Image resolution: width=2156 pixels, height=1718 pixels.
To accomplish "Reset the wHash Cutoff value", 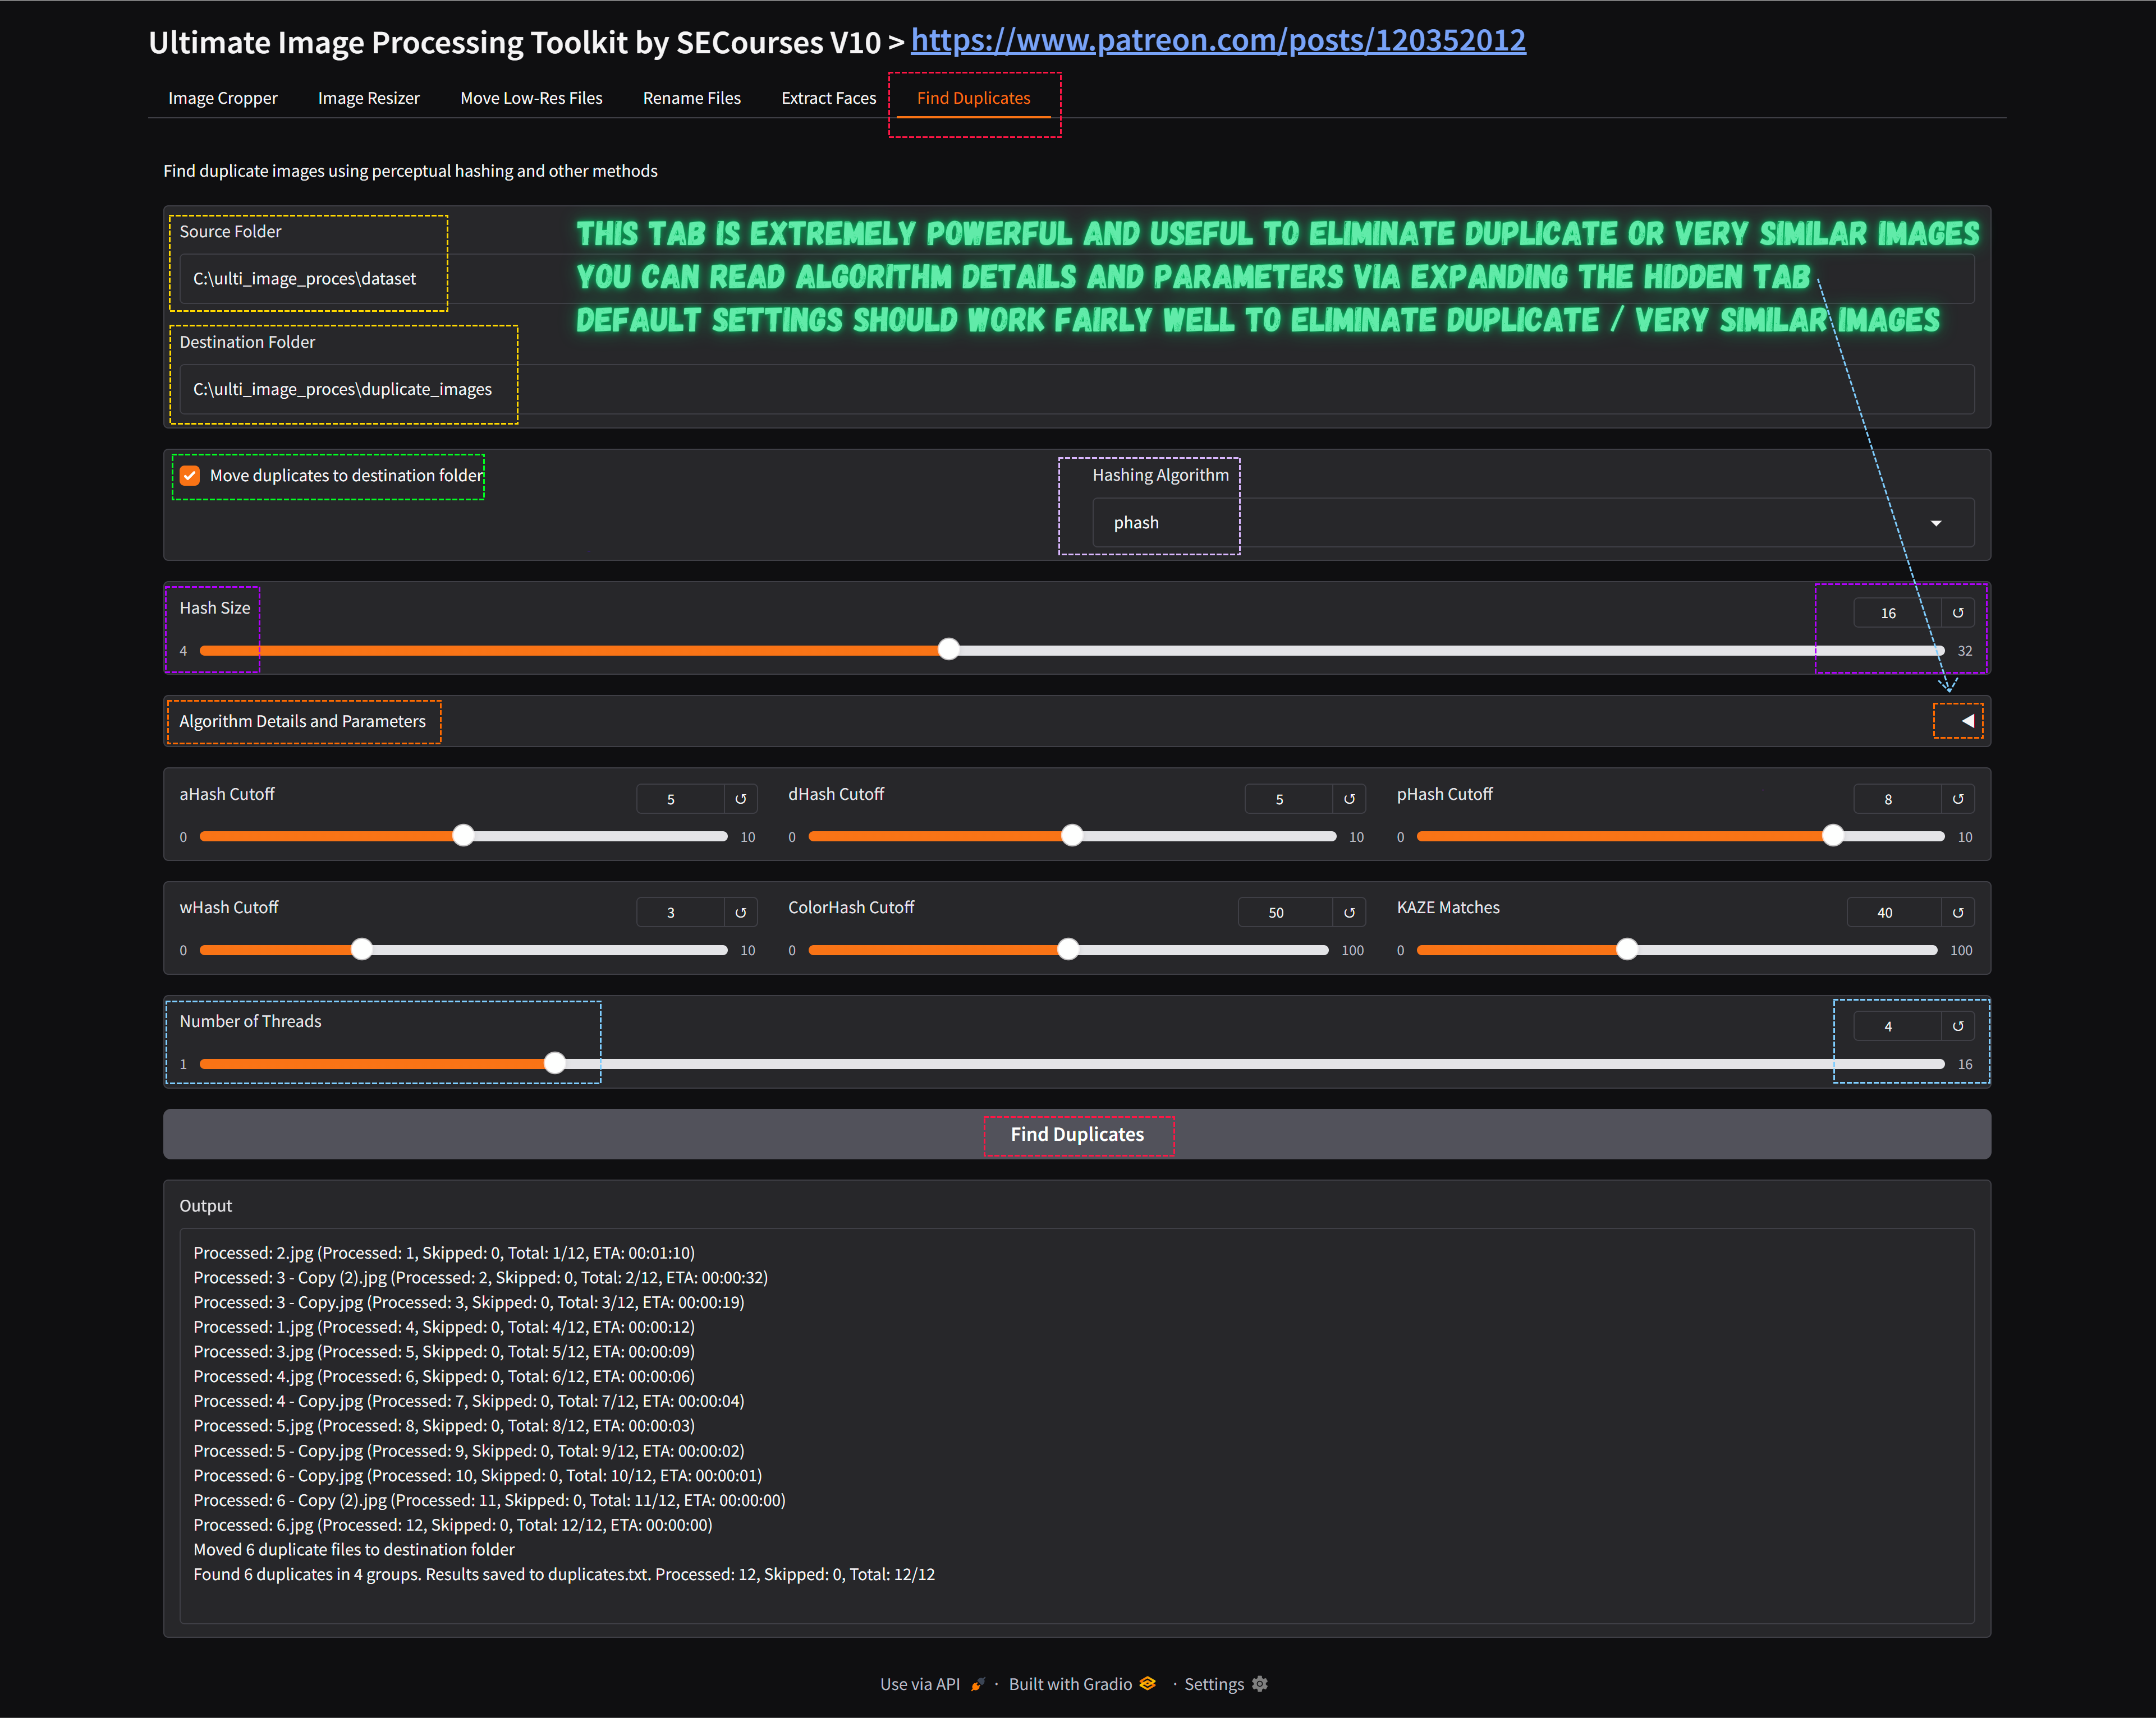I will 740,913.
